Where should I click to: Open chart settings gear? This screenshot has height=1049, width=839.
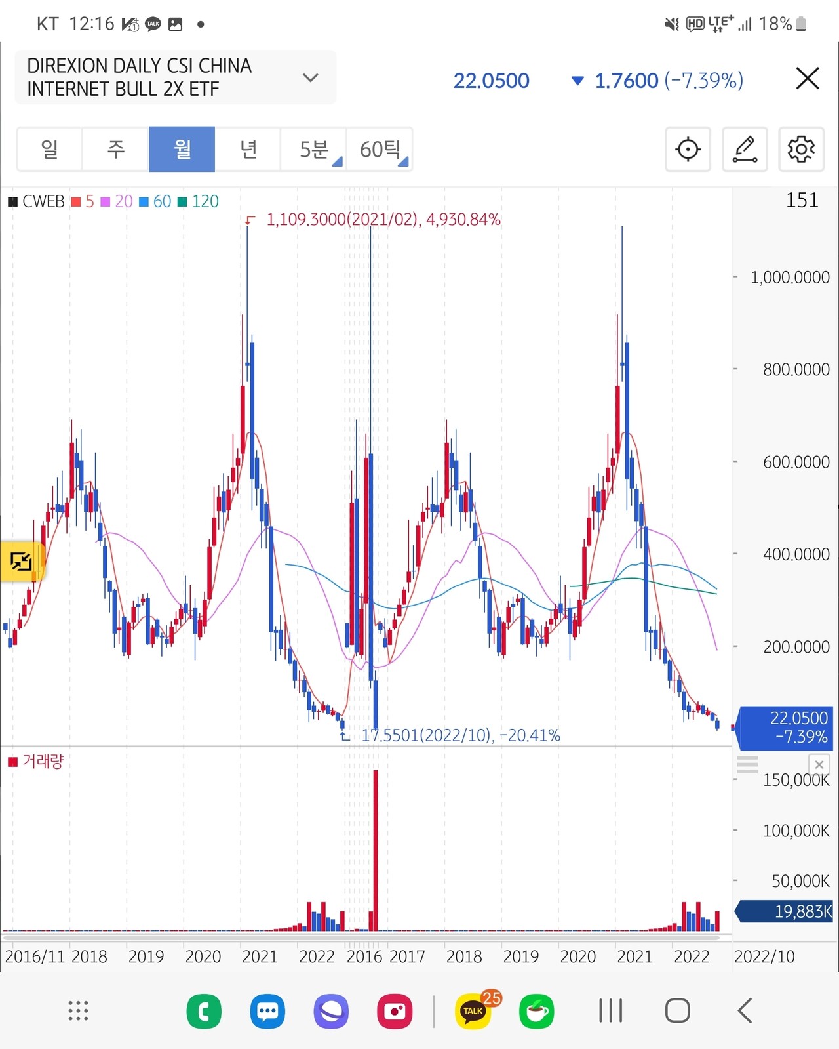(x=801, y=150)
